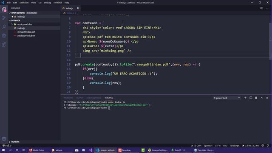Image resolution: width=272 pixels, height=153 pixels.
Task: Open the Extensions view
Action: click(4, 44)
